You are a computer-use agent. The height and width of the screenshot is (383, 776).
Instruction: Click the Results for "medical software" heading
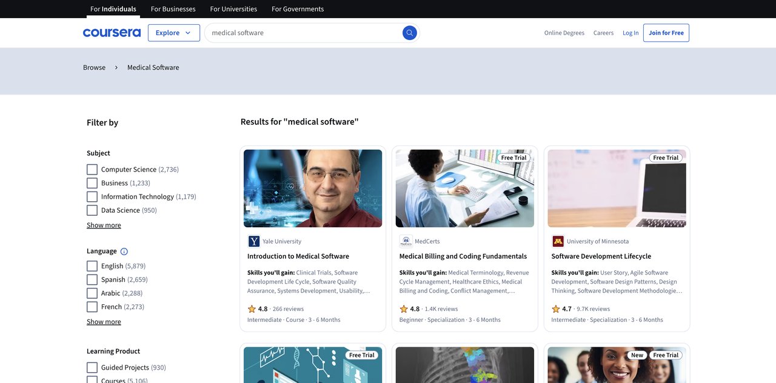(299, 122)
